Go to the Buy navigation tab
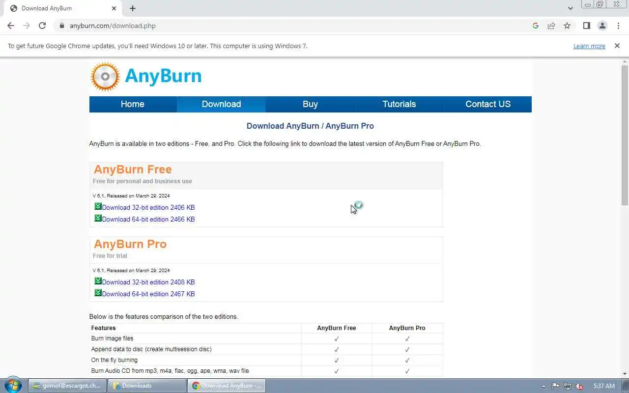The height and width of the screenshot is (393, 629). point(310,104)
